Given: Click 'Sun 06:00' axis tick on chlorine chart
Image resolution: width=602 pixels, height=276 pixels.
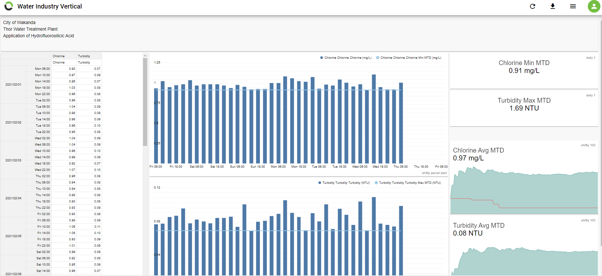Looking at the screenshot, I should (237, 167).
